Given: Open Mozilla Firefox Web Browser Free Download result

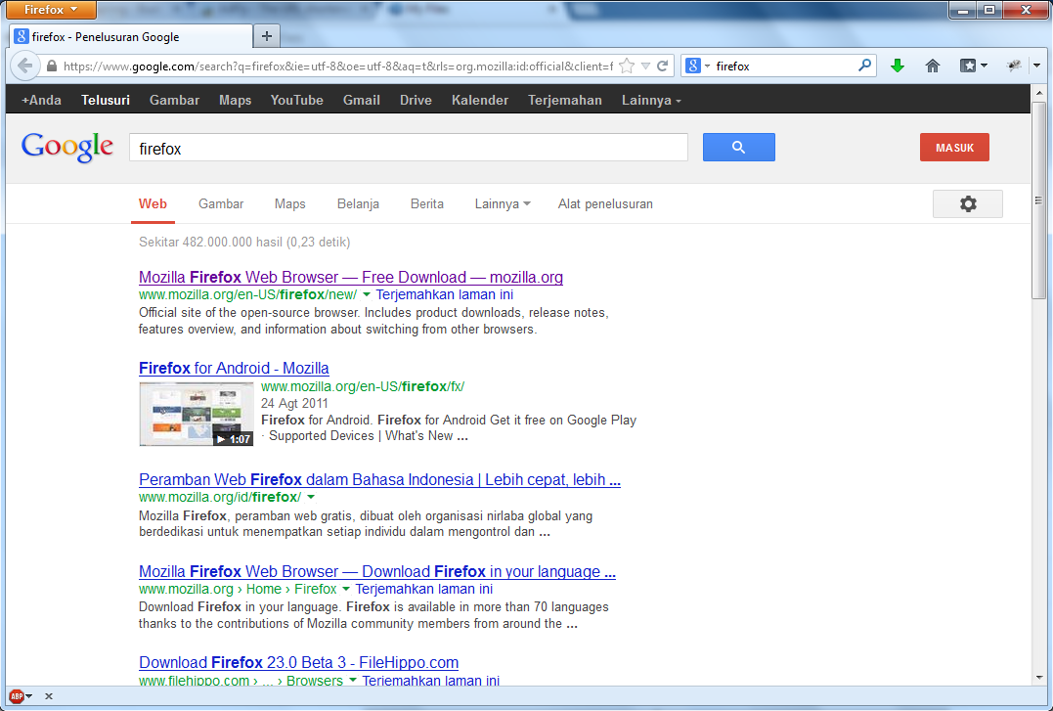Looking at the screenshot, I should pyautogui.click(x=351, y=277).
